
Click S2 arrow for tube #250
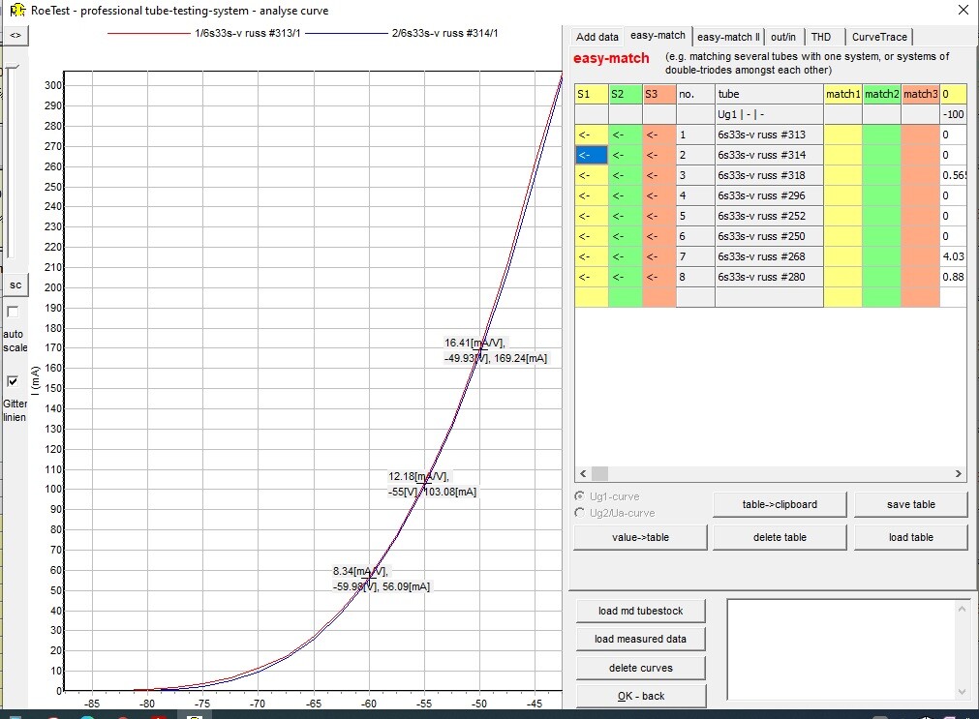(x=625, y=236)
